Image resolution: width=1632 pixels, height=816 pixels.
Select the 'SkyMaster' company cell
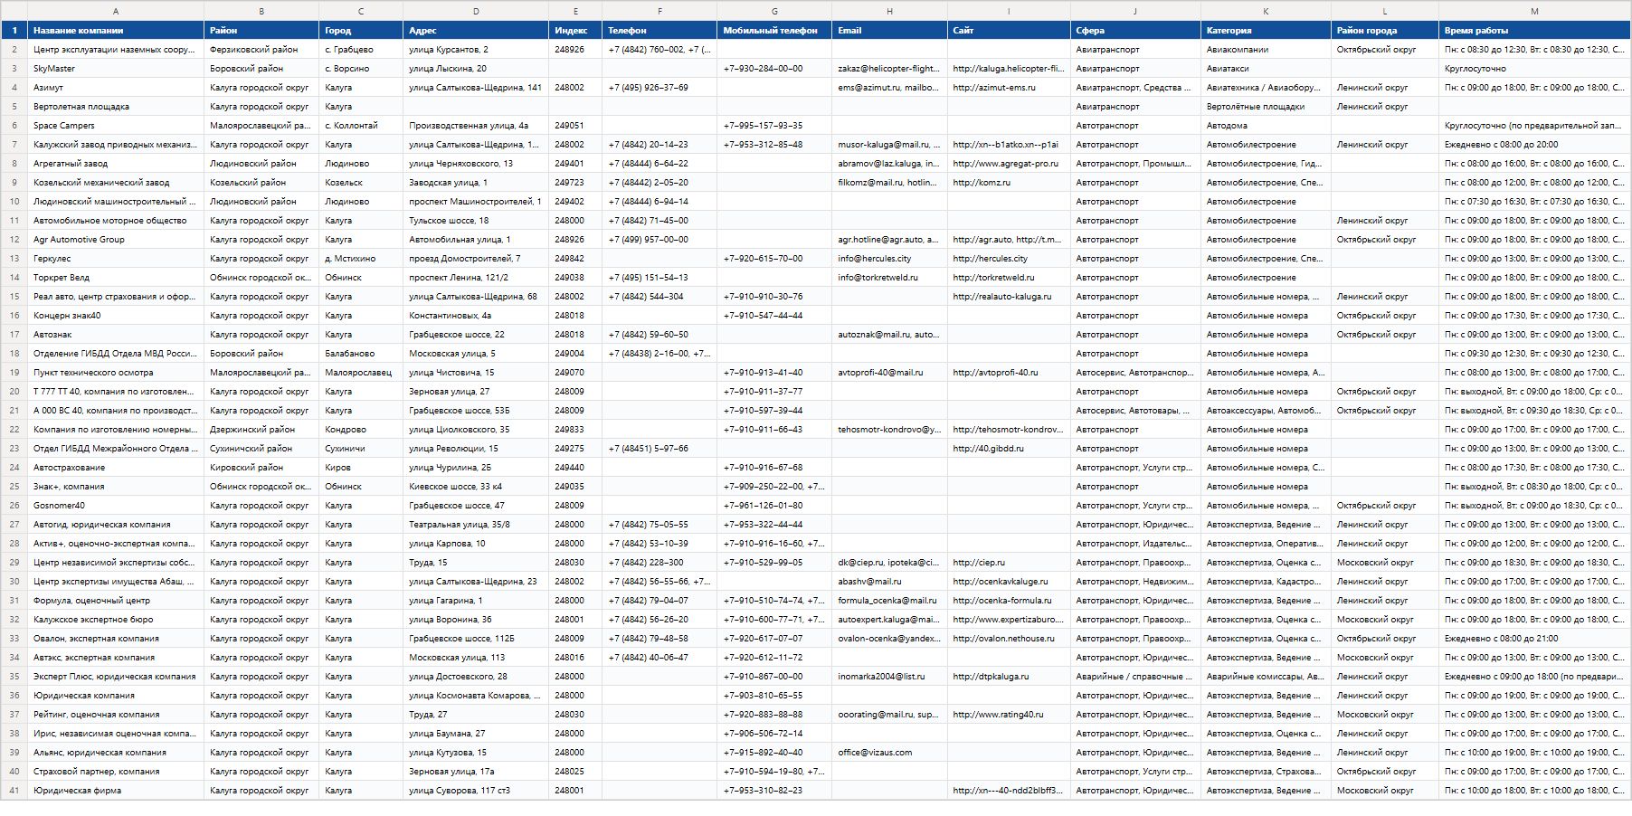[116, 69]
